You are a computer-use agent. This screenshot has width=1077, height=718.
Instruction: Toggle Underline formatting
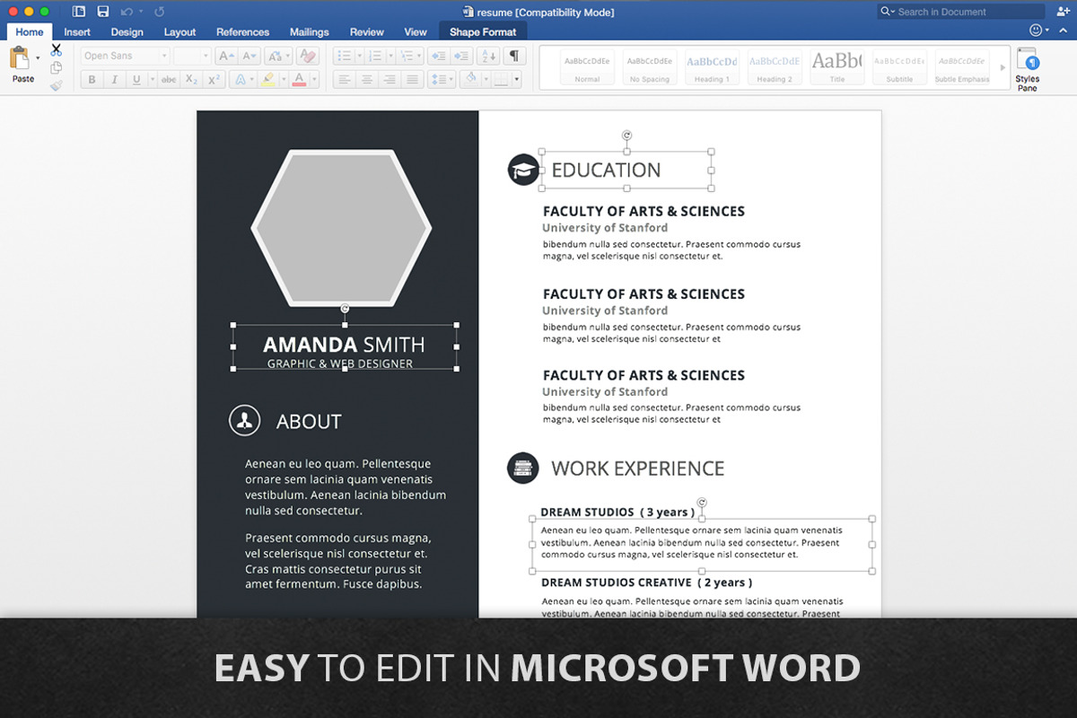click(136, 80)
